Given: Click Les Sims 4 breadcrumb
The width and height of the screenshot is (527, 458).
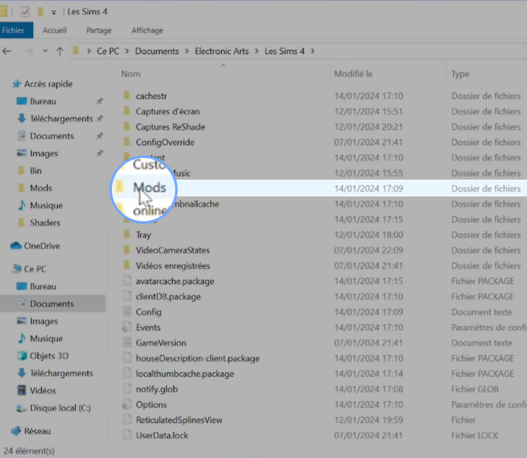Looking at the screenshot, I should [284, 51].
